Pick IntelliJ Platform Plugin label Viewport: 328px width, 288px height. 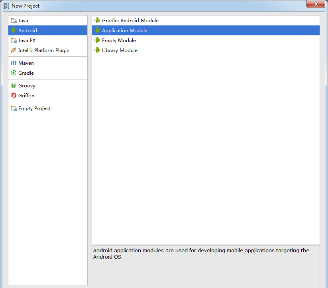44,50
